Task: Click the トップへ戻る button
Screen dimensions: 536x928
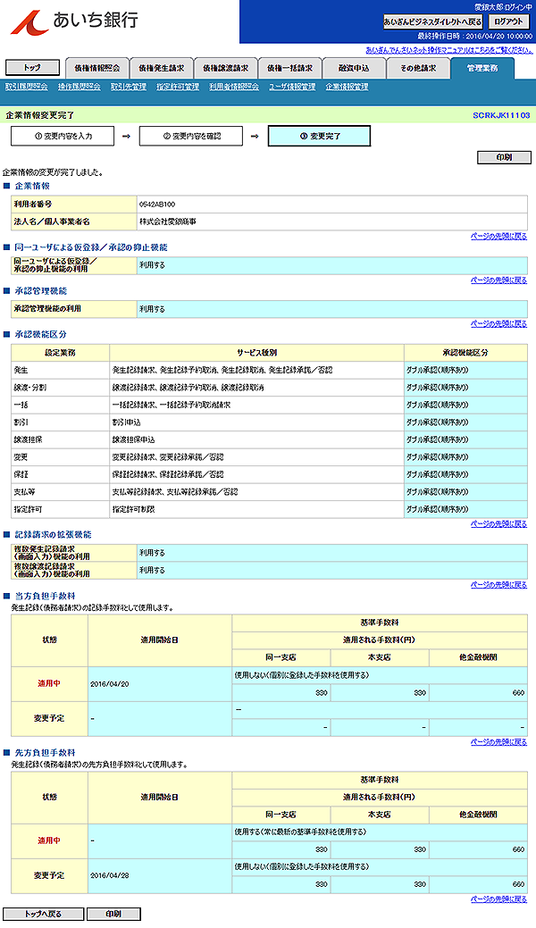Action: click(43, 914)
